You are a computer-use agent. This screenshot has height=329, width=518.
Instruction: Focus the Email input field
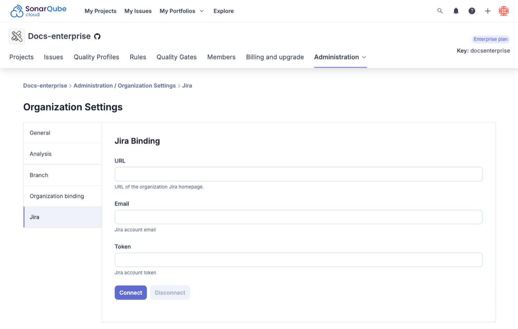coord(298,217)
